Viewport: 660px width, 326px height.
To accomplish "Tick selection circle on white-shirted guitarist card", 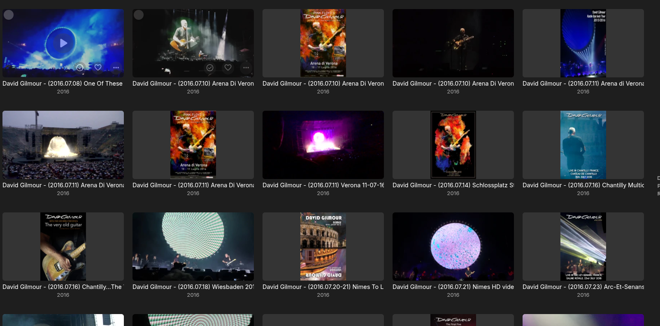I will (139, 15).
